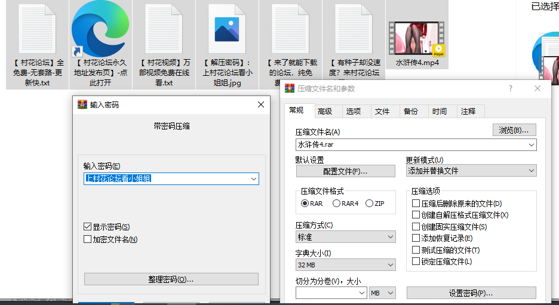The image size is (559, 305).
Task: Enable 创建固实压缩文件 option
Action: point(416,227)
